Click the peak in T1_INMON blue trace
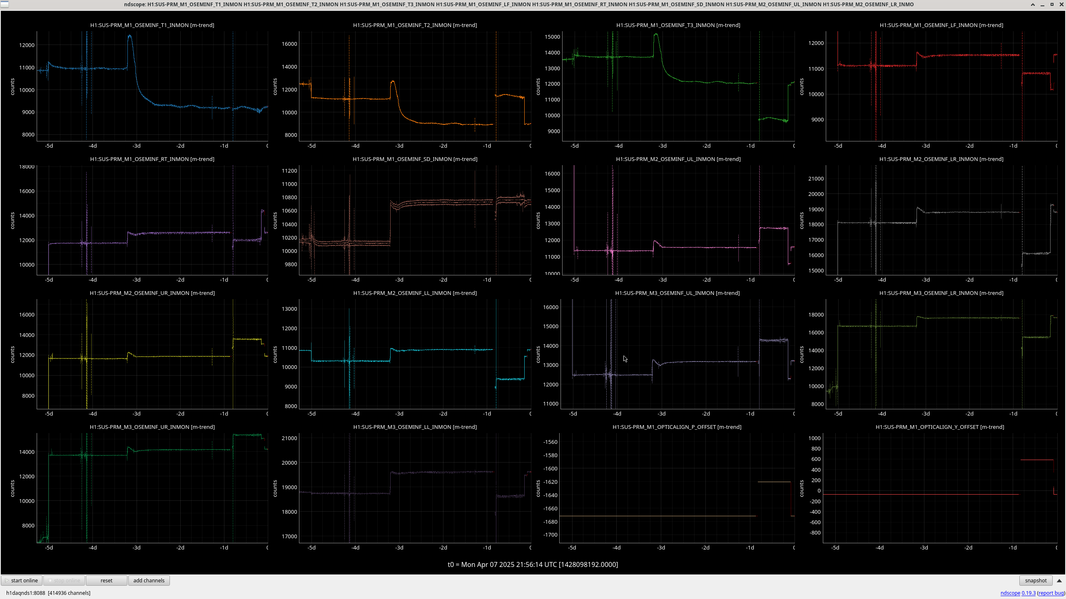The height and width of the screenshot is (599, 1066). click(x=130, y=36)
